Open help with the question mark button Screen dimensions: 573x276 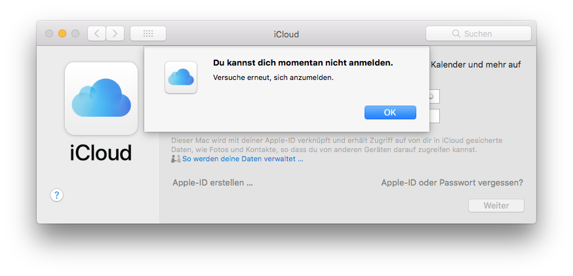click(x=57, y=195)
